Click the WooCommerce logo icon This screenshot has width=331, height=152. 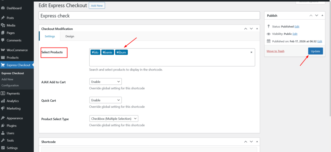3,50
